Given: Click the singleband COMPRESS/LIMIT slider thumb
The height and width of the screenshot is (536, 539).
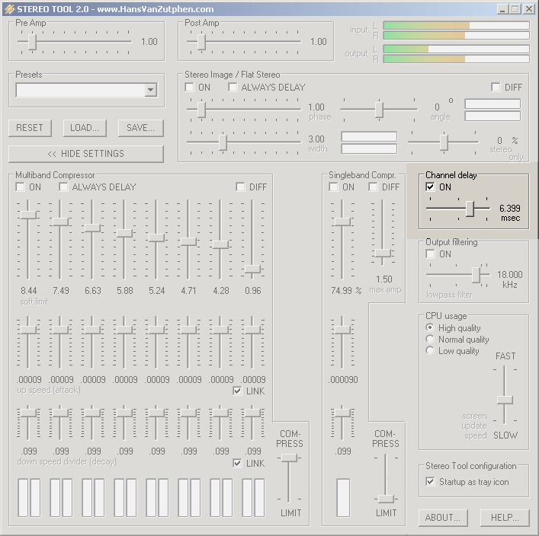Looking at the screenshot, I should click(x=386, y=499).
